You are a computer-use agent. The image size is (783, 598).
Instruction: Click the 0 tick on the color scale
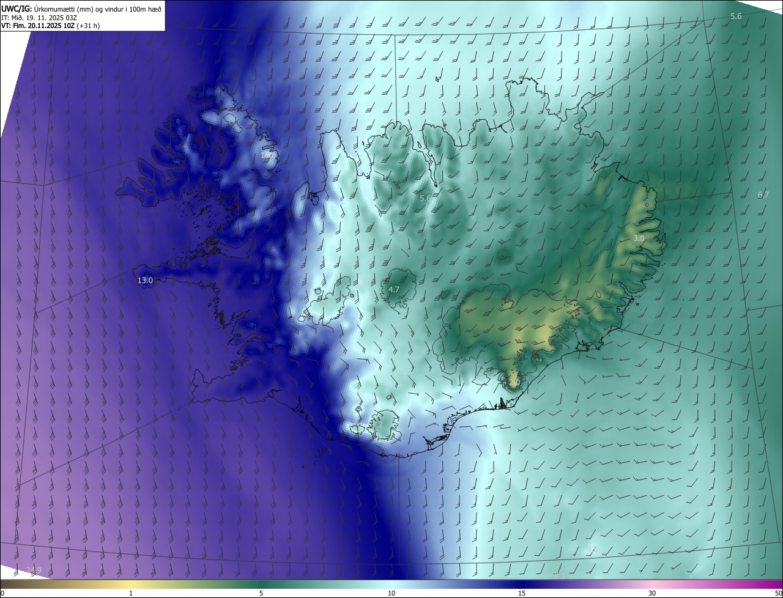coord(2,593)
